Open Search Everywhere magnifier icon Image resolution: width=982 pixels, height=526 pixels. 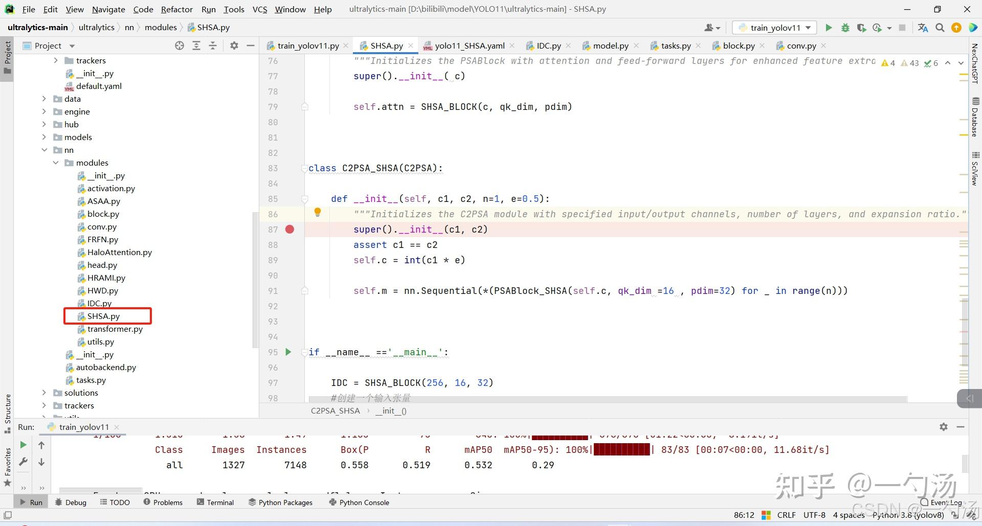(940, 28)
